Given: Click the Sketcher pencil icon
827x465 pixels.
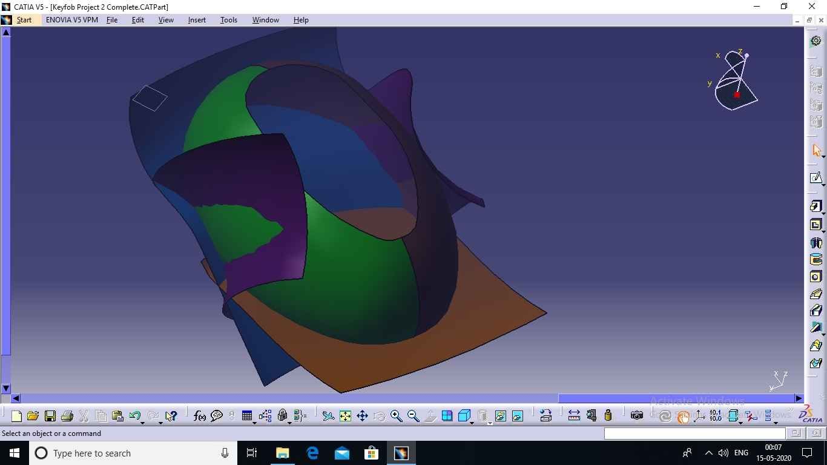Looking at the screenshot, I should 815,177.
